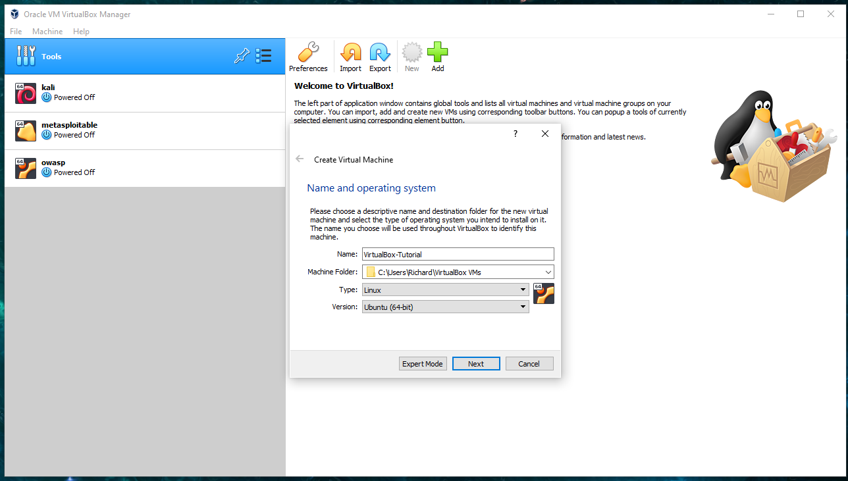Screen dimensions: 848x481
Task: Click the Import appliance toolbar icon
Action: pos(350,57)
